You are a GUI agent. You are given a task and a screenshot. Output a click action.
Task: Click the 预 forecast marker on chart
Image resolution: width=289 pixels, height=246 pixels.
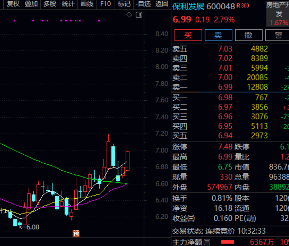pos(76,233)
